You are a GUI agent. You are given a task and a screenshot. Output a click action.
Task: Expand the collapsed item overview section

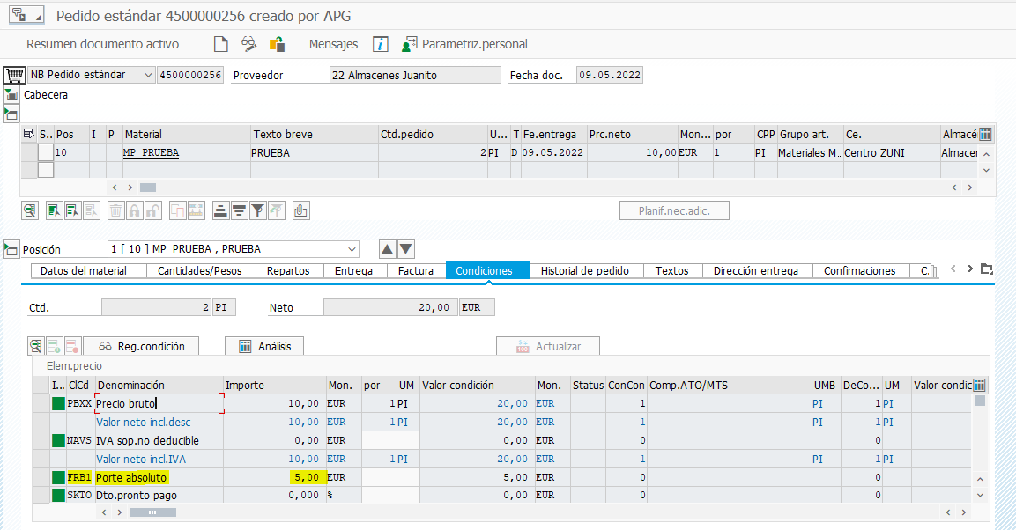(11, 114)
